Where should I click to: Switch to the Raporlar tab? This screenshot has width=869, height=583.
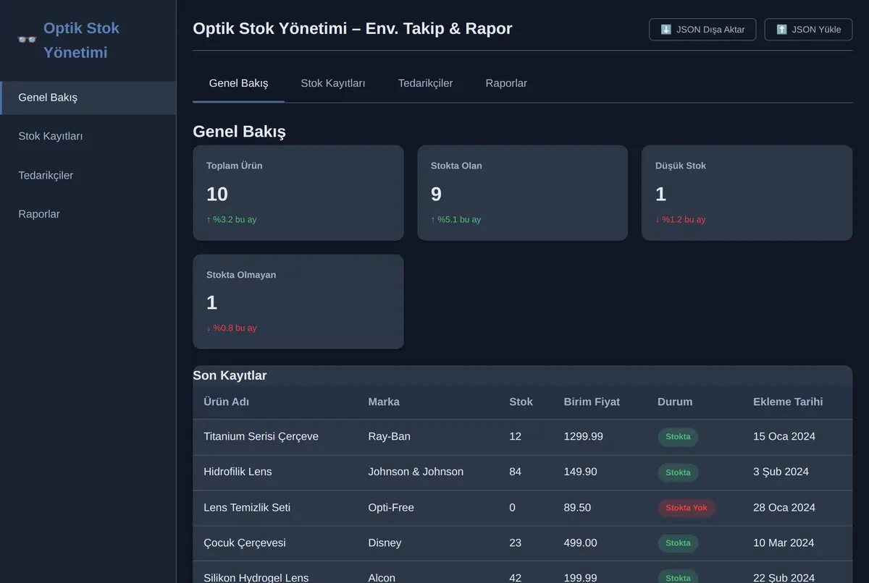[x=506, y=83]
